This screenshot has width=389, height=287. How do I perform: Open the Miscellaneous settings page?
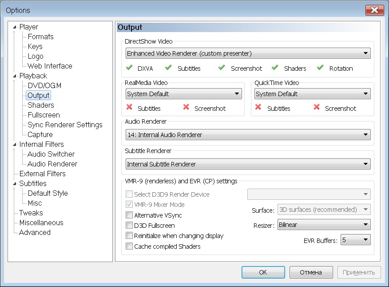(x=41, y=222)
